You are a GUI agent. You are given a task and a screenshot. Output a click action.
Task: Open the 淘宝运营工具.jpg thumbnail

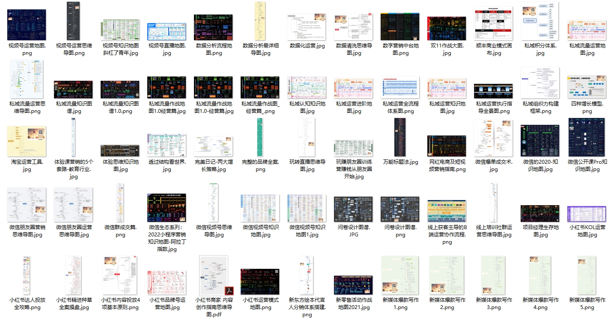(x=27, y=141)
